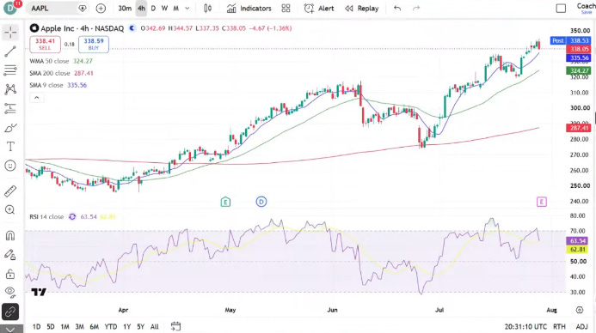Open the go to date calendar
This screenshot has height=333, width=596.
coord(175,326)
